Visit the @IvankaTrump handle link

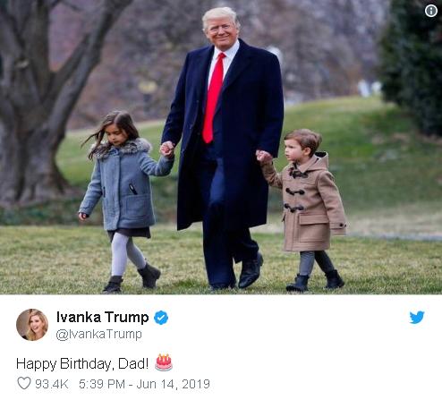[x=98, y=335]
